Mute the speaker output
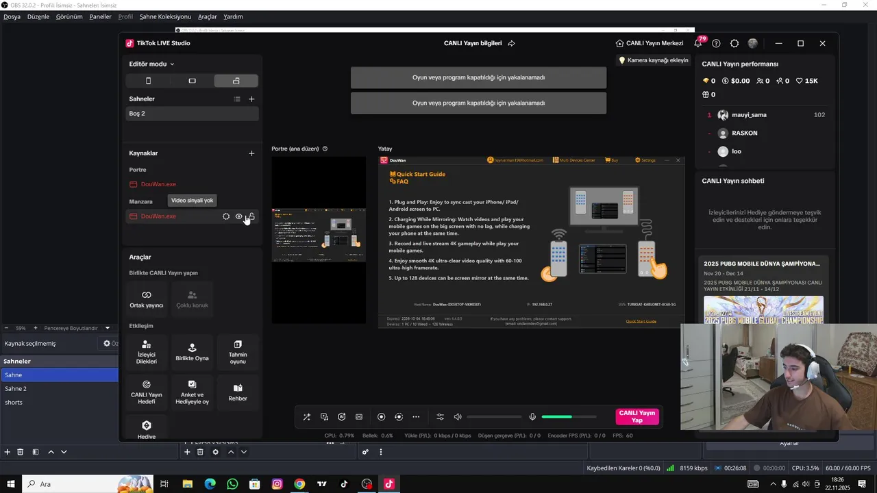This screenshot has height=493, width=877. [458, 417]
